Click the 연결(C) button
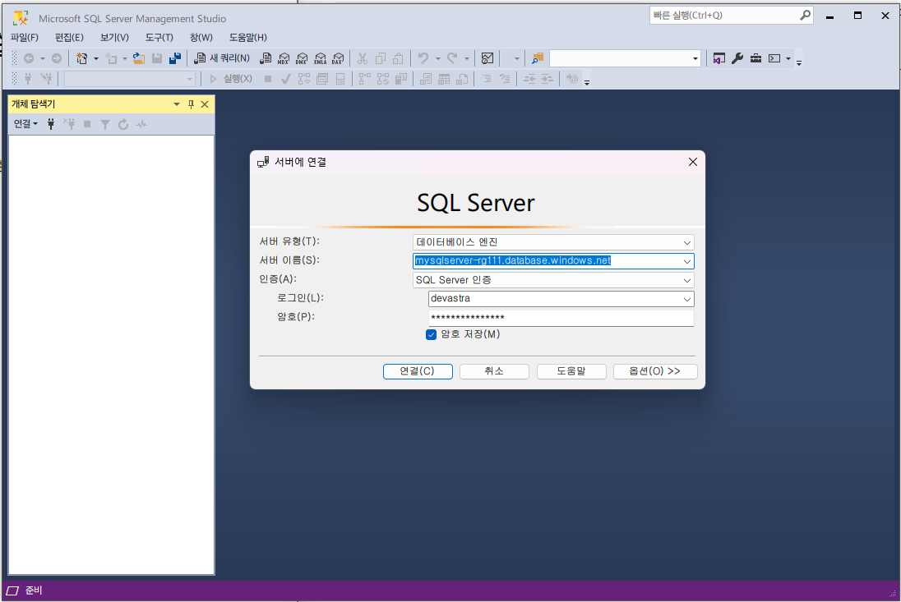901x602 pixels. pyautogui.click(x=418, y=371)
